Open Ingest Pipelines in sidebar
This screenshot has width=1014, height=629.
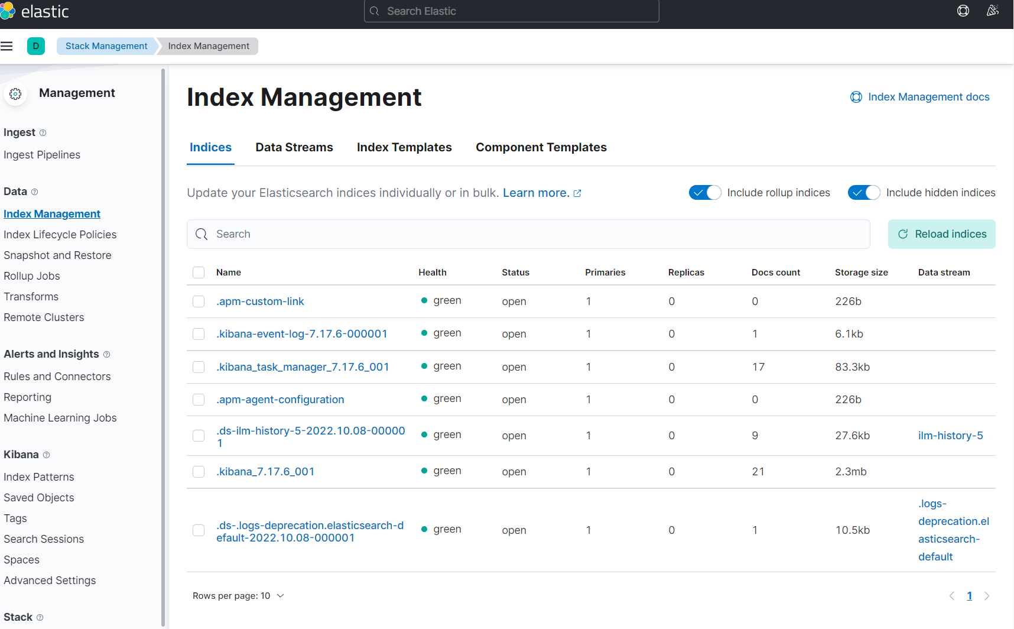[42, 155]
